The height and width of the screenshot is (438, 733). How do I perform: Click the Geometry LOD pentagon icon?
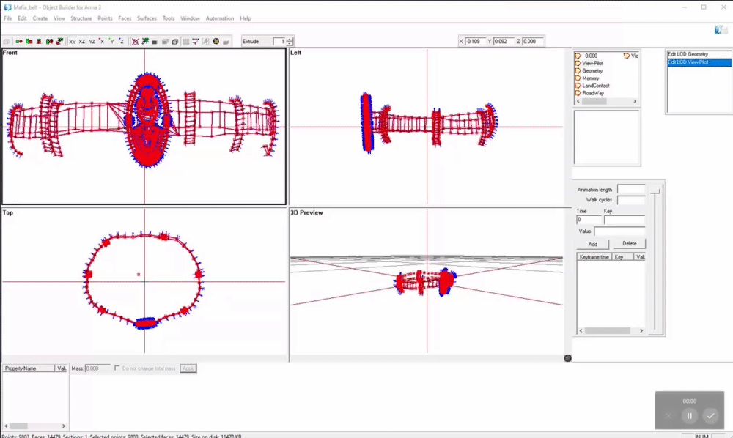578,70
